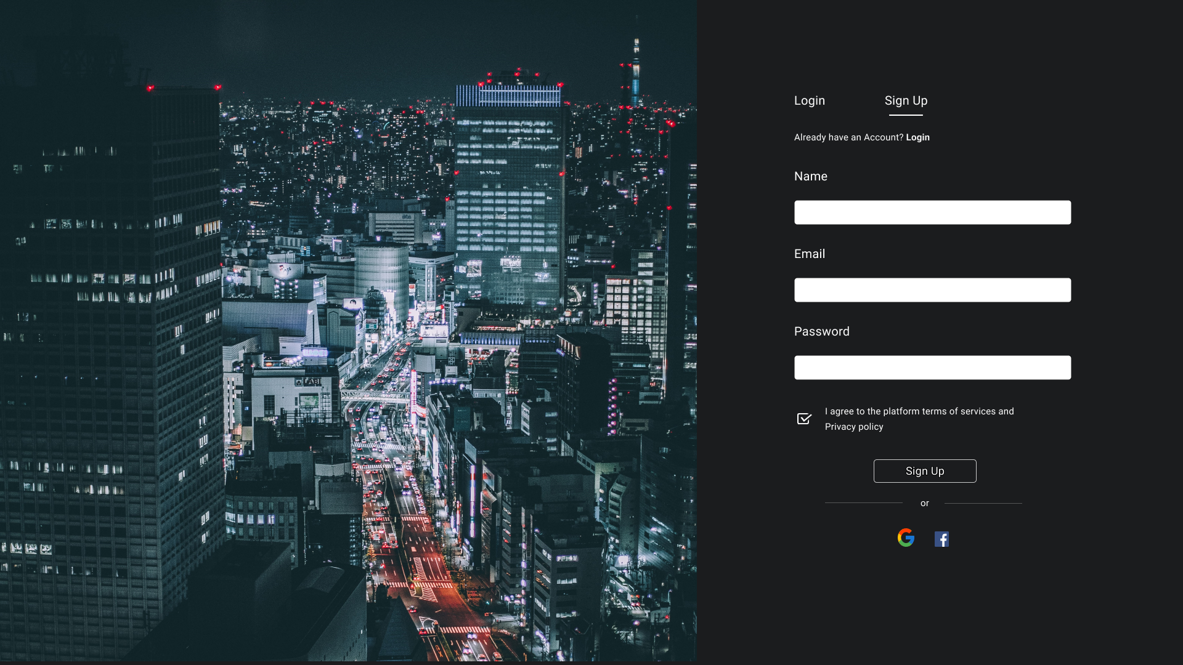1183x665 pixels.
Task: Click the Name field label
Action: [810, 176]
